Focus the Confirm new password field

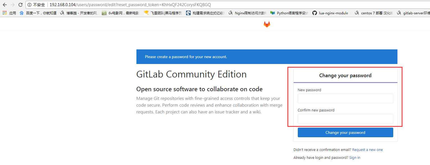click(x=345, y=119)
